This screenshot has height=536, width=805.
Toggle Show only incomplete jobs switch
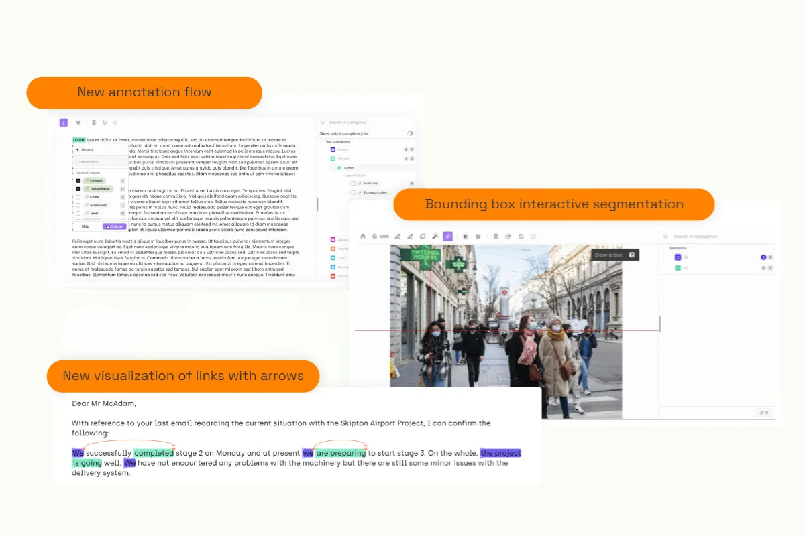click(x=410, y=133)
